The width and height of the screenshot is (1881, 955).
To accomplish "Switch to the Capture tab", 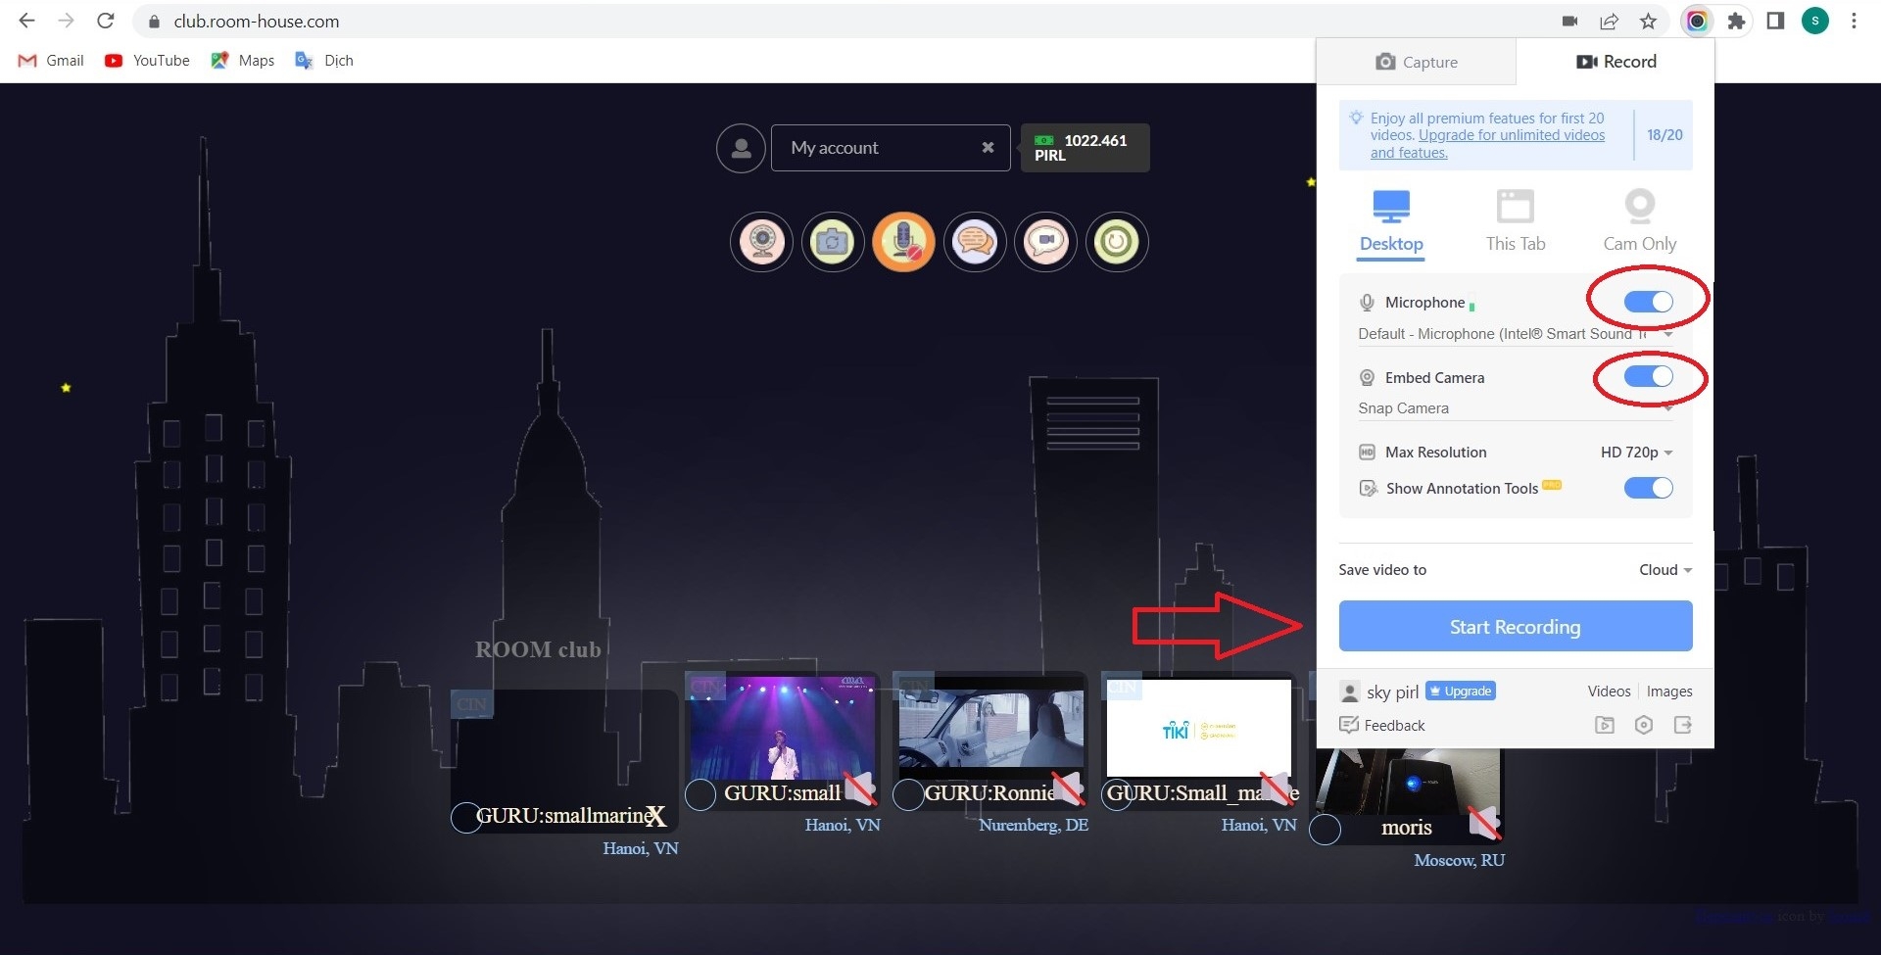I will 1417,62.
